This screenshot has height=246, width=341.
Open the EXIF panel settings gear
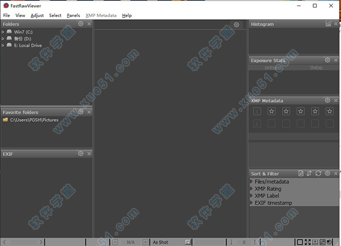point(81,154)
